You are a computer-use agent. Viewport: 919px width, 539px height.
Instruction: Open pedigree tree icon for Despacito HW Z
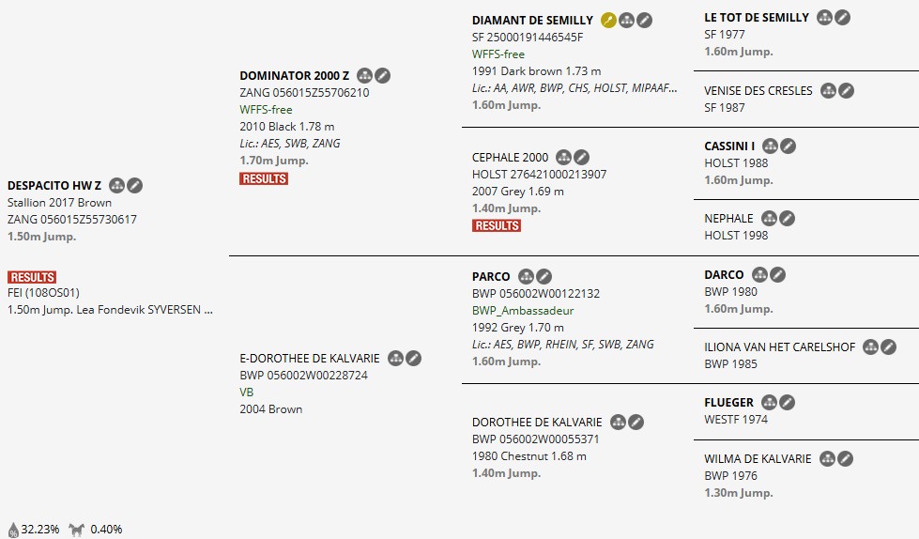tap(116, 185)
